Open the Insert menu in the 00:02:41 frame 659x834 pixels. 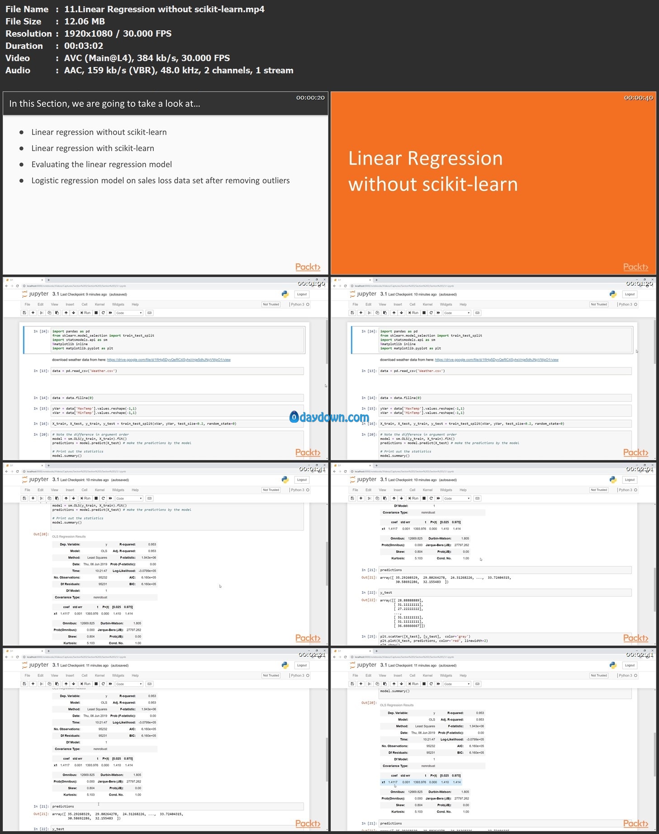[x=398, y=676]
